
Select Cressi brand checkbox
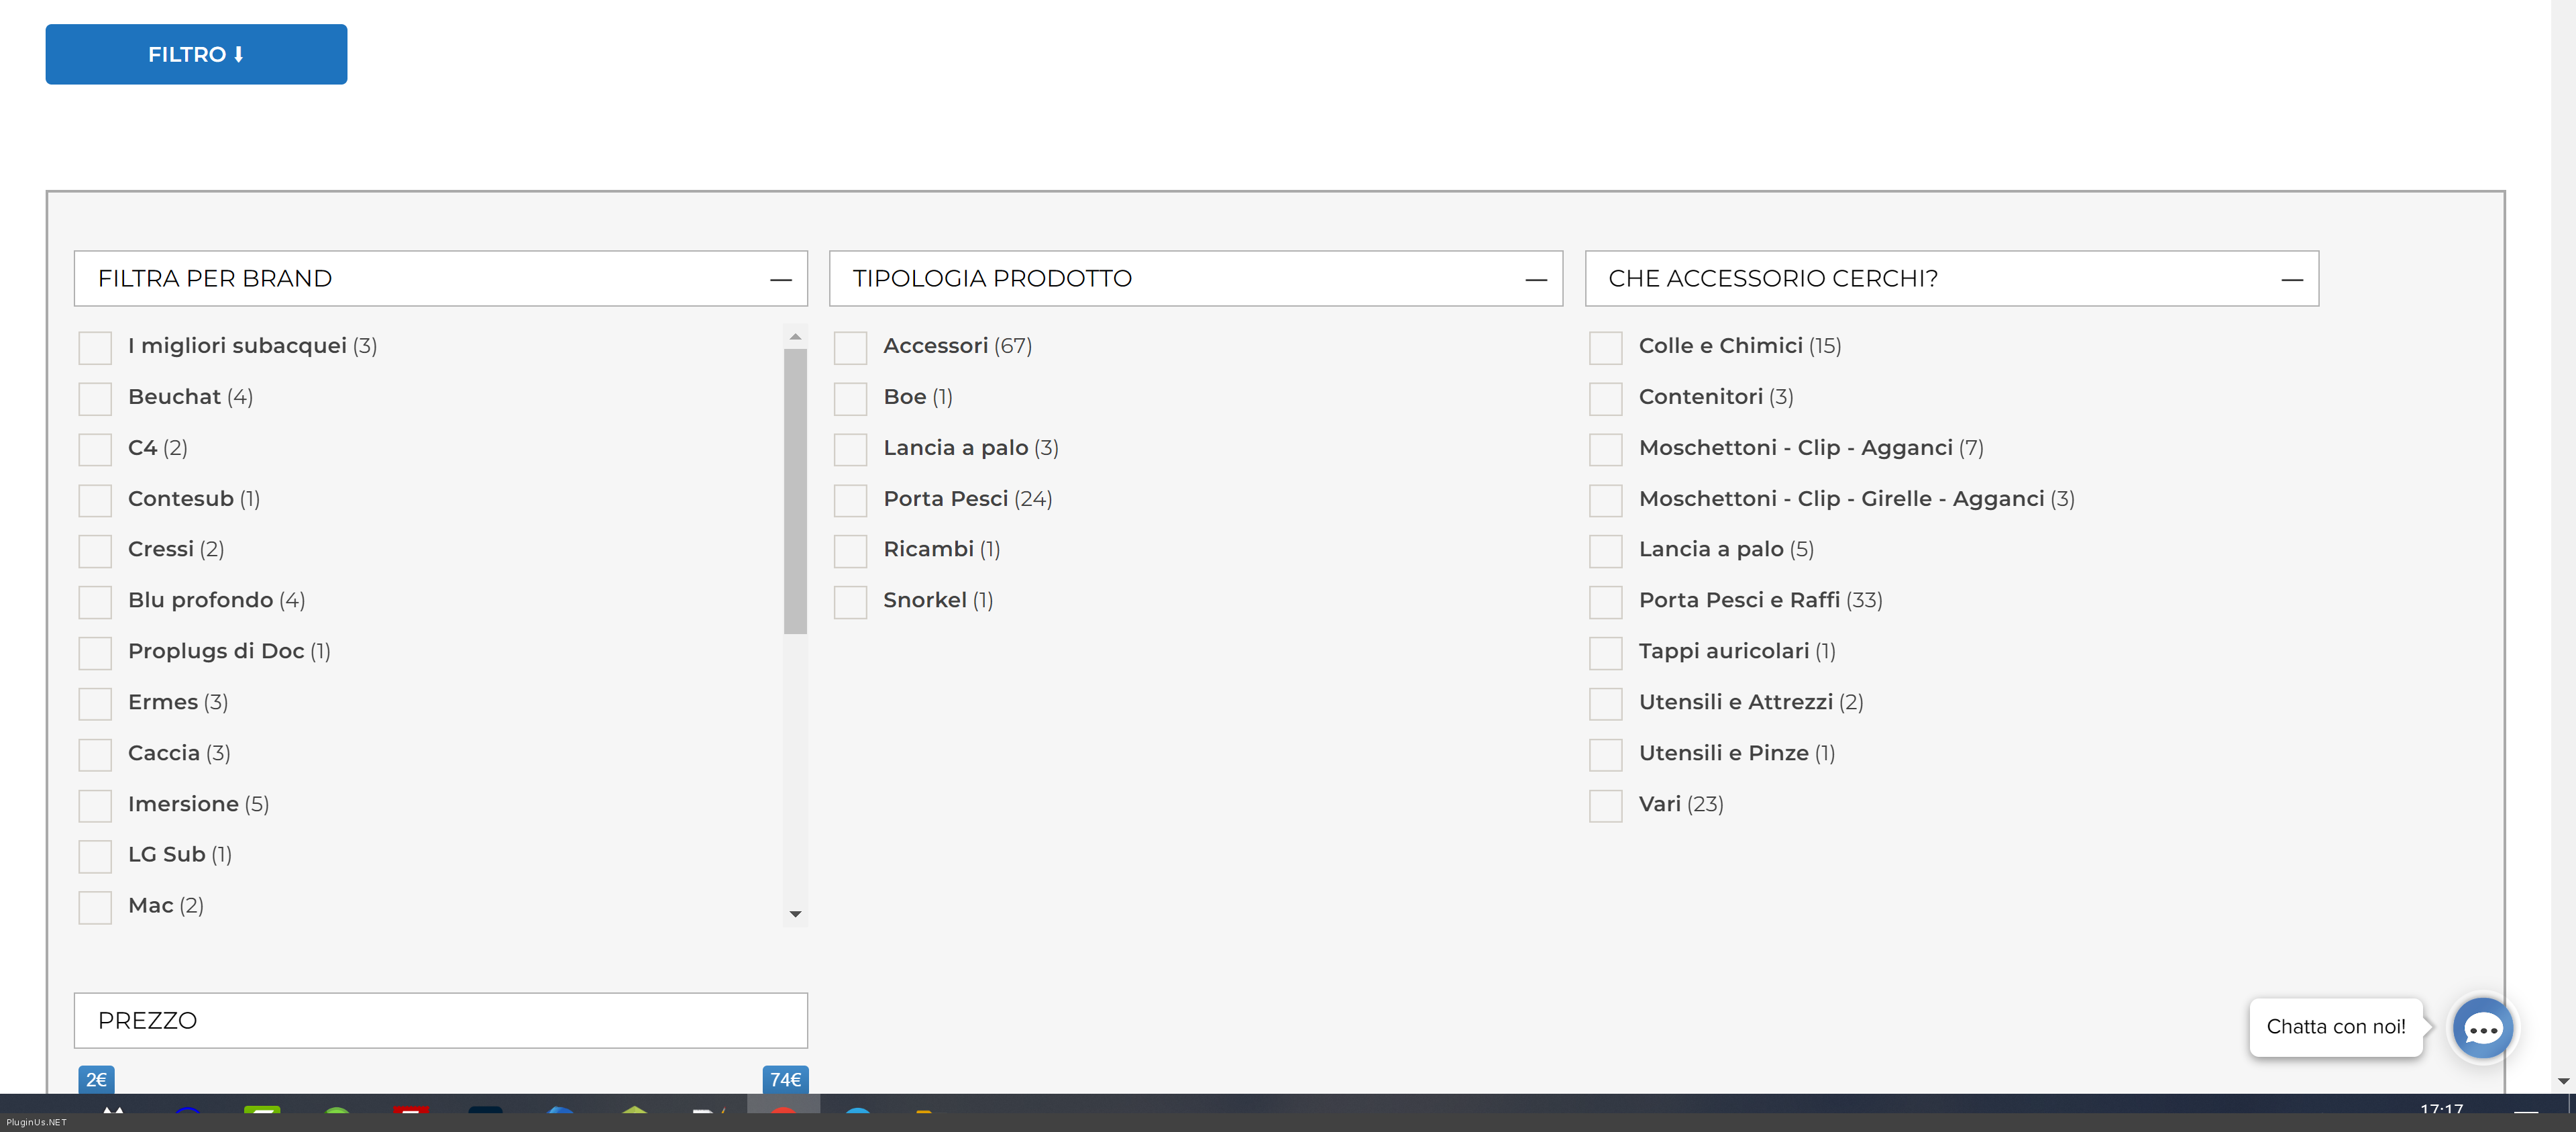(x=95, y=551)
